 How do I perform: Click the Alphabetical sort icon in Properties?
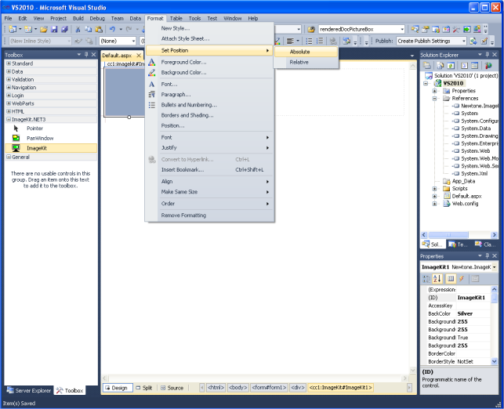(437, 279)
